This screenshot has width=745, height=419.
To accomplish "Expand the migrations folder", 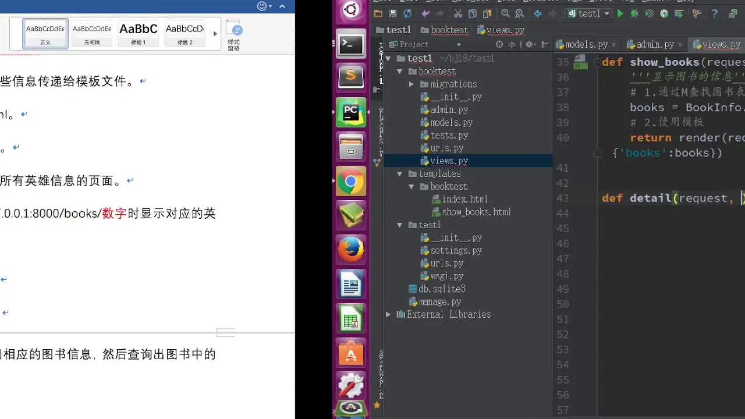I will pyautogui.click(x=411, y=84).
